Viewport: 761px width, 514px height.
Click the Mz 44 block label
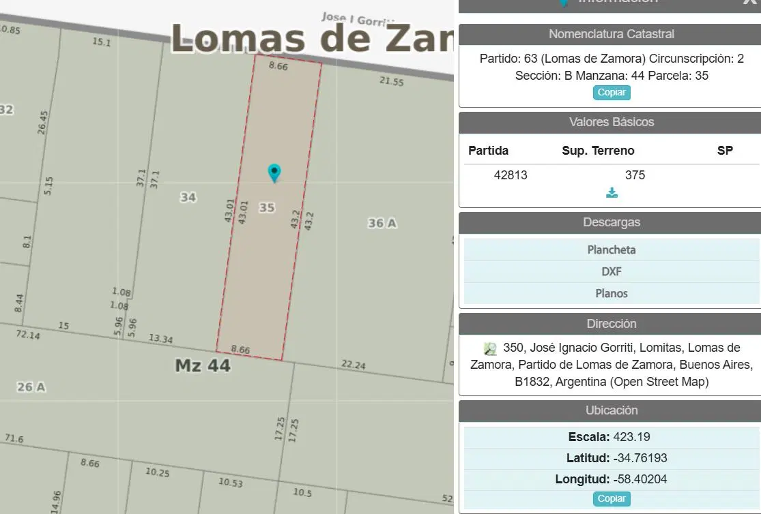point(203,365)
